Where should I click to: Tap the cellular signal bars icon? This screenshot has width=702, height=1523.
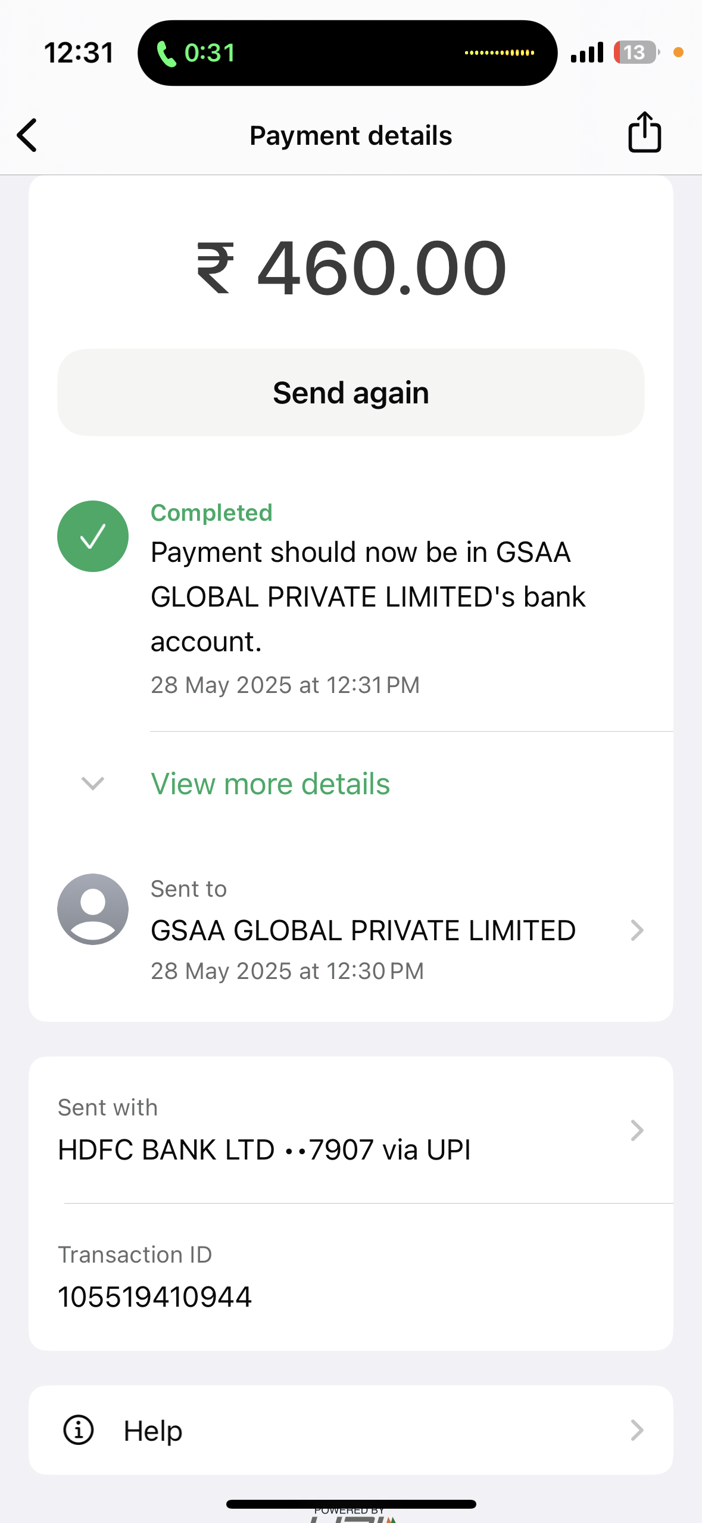586,52
